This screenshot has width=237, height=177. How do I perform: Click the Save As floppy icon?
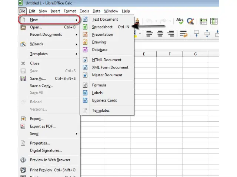coord(23,79)
